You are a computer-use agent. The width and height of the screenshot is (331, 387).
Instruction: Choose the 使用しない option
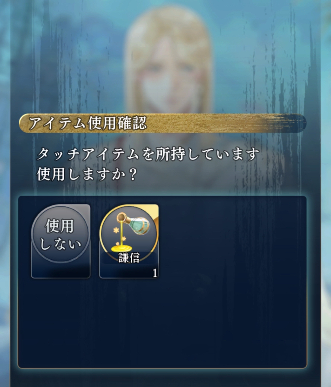pyautogui.click(x=60, y=241)
